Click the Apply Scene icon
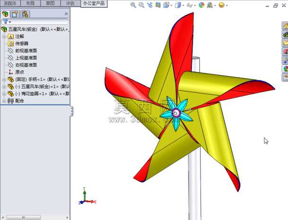Viewport: 288px width, 220px height. 210,5
